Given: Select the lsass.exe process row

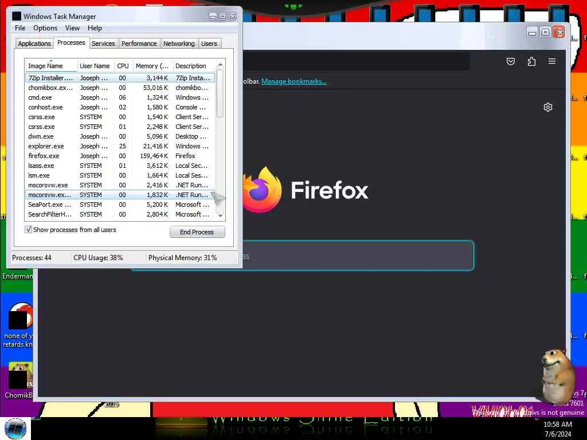Looking at the screenshot, I should point(120,166).
